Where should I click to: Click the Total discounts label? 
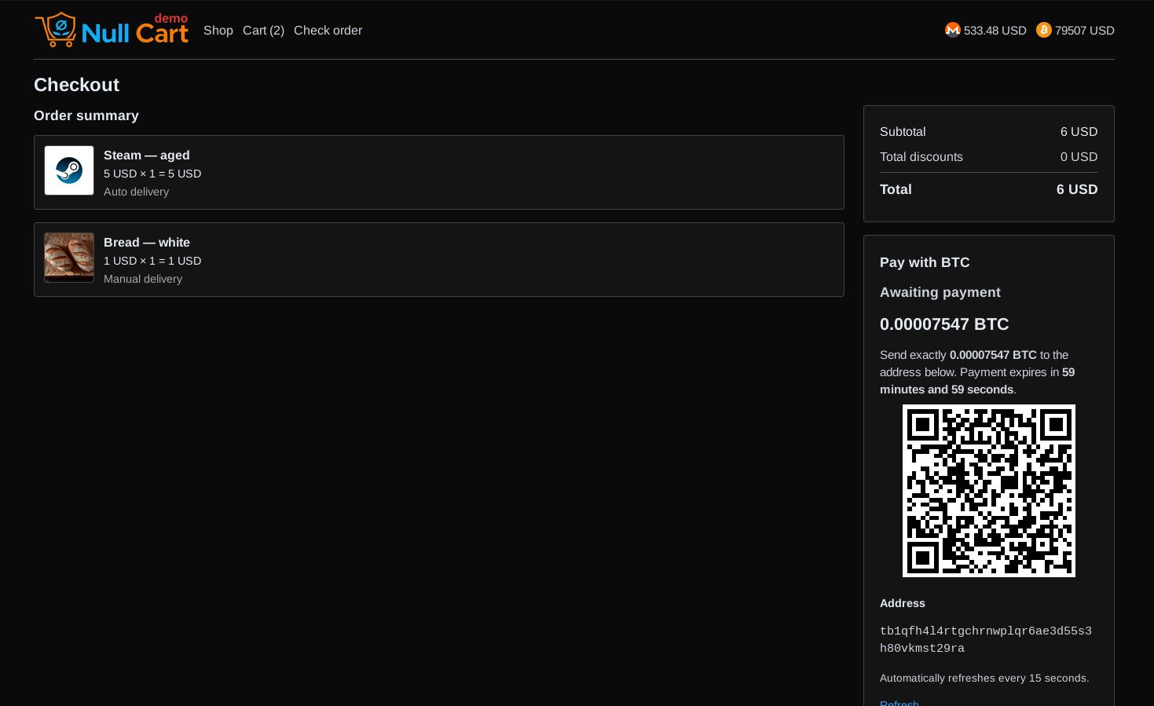pyautogui.click(x=921, y=157)
